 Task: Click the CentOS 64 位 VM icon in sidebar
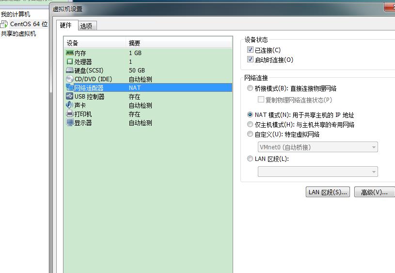pos(4,24)
